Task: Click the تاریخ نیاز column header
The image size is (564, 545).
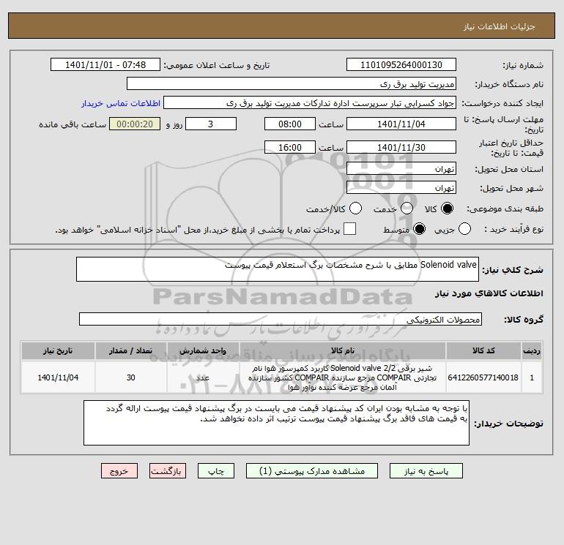Action: tap(58, 350)
